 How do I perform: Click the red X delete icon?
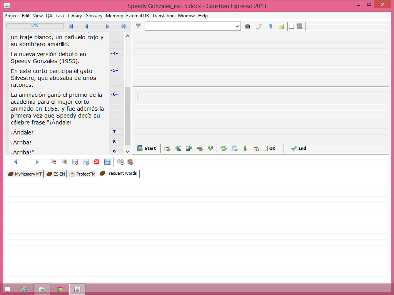97,162
